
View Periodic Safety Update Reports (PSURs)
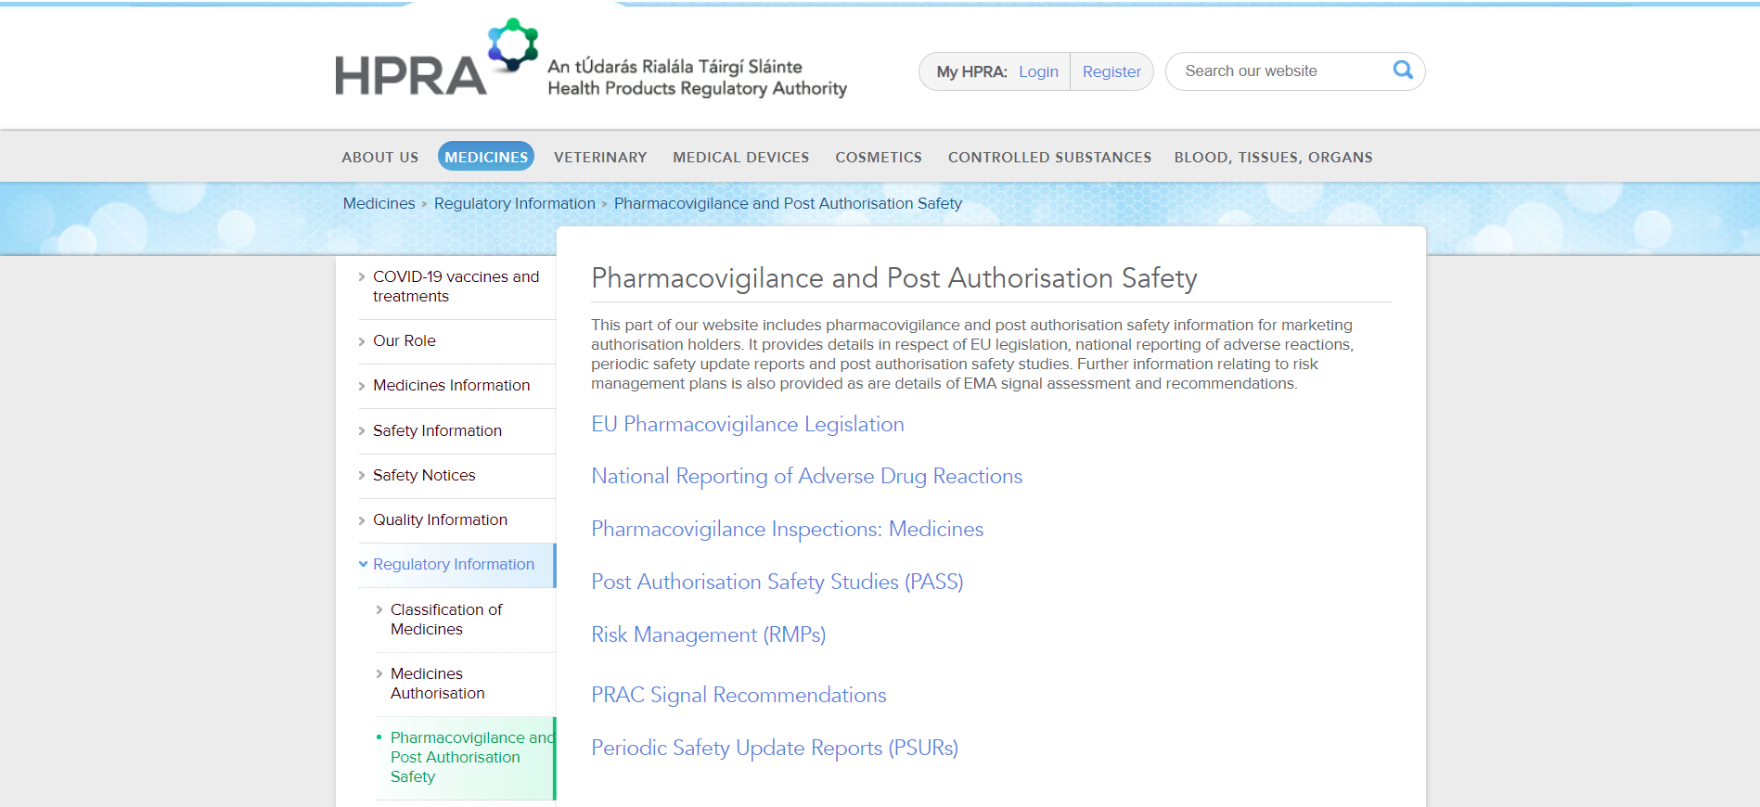click(774, 748)
